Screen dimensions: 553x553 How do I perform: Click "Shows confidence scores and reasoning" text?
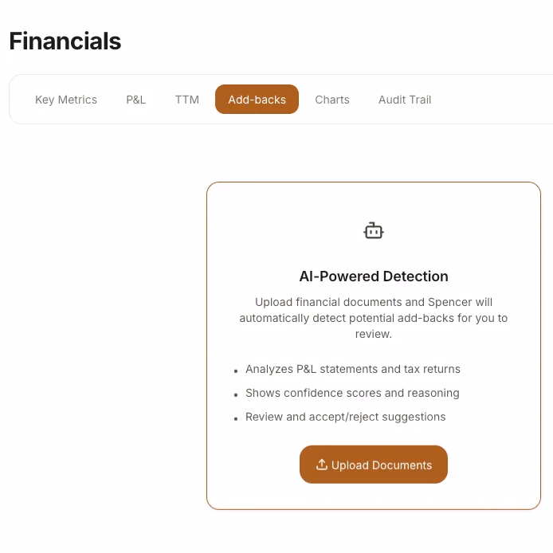click(352, 393)
